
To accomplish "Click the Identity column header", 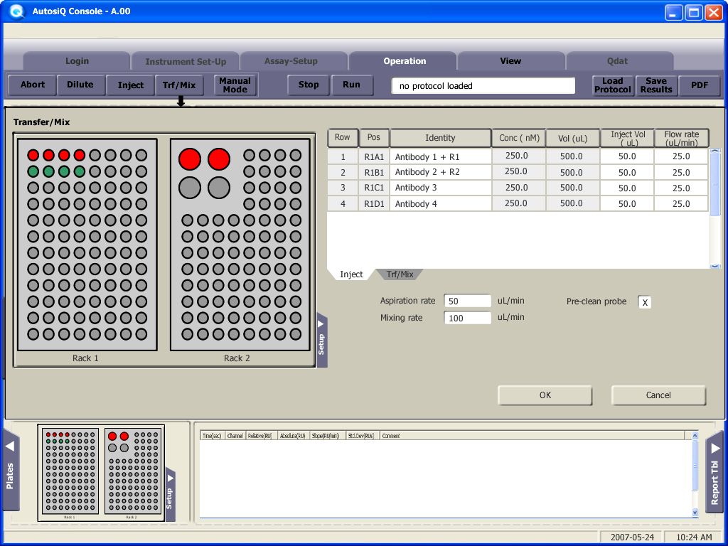I will (440, 138).
